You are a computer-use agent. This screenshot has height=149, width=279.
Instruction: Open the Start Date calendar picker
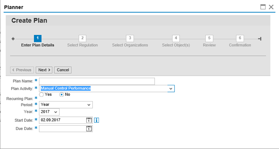89,120
